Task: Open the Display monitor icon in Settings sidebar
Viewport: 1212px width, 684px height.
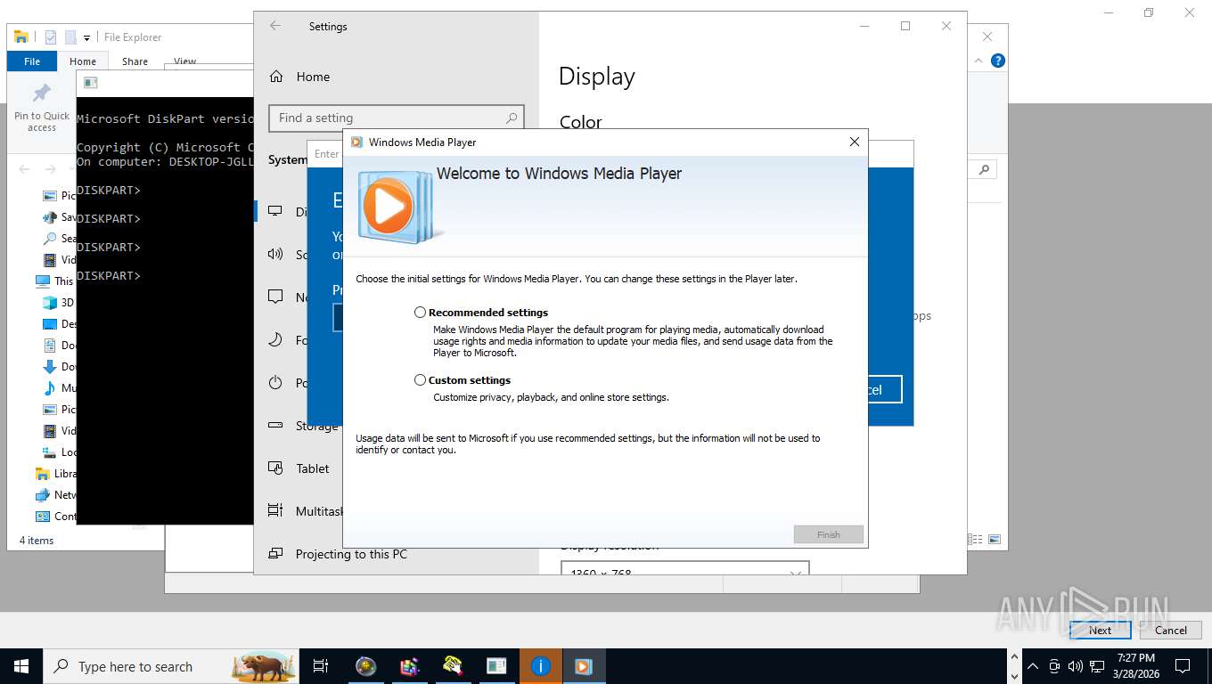Action: point(276,212)
